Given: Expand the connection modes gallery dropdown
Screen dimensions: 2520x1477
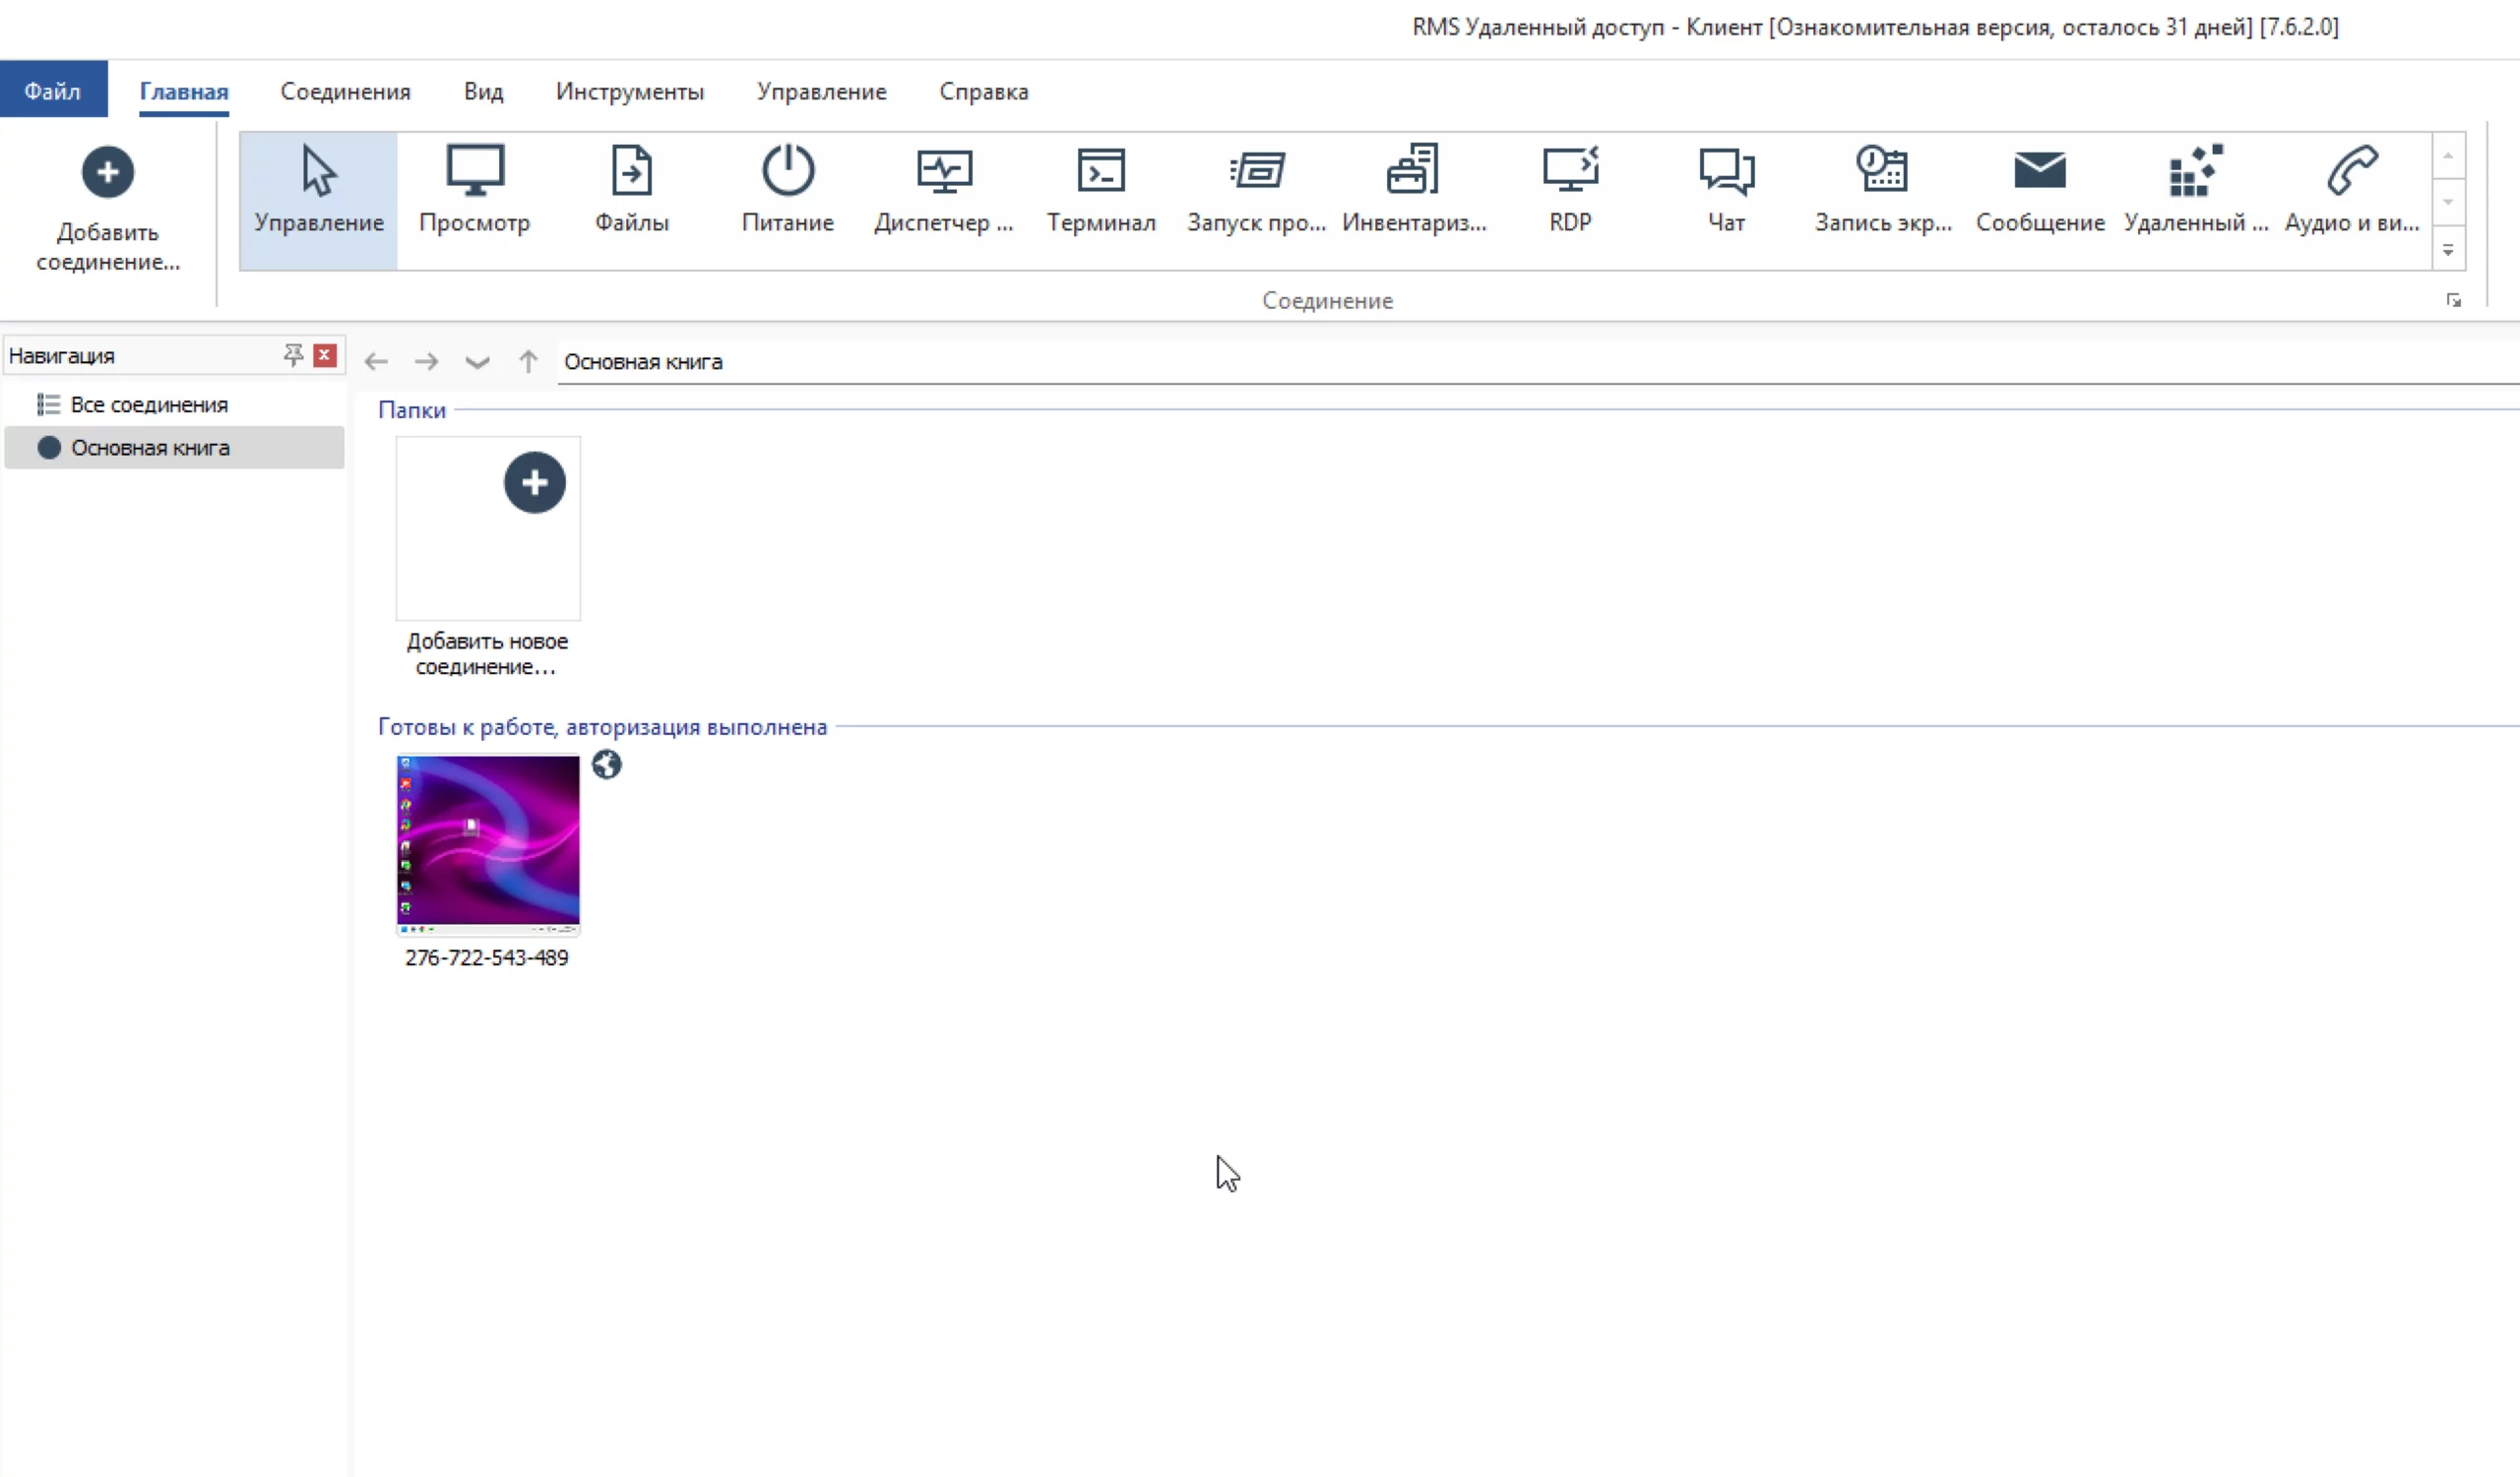Looking at the screenshot, I should (2448, 250).
